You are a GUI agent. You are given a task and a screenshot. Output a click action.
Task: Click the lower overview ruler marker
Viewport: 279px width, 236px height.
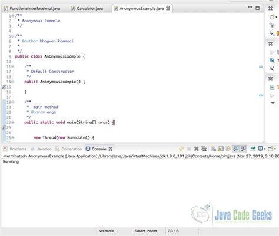coord(261,95)
